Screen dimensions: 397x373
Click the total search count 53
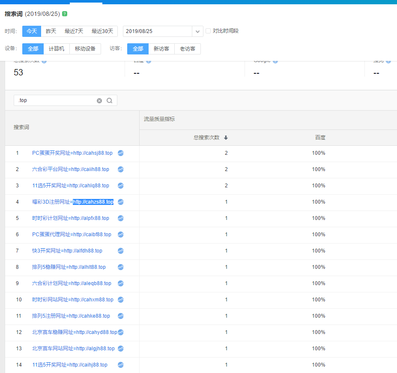point(18,72)
